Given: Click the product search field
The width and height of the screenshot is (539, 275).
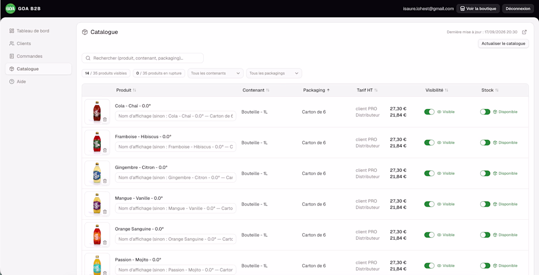Looking at the screenshot, I should [x=143, y=58].
